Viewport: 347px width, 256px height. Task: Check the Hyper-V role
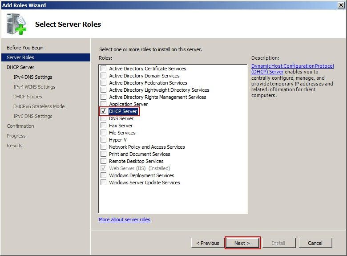click(103, 139)
